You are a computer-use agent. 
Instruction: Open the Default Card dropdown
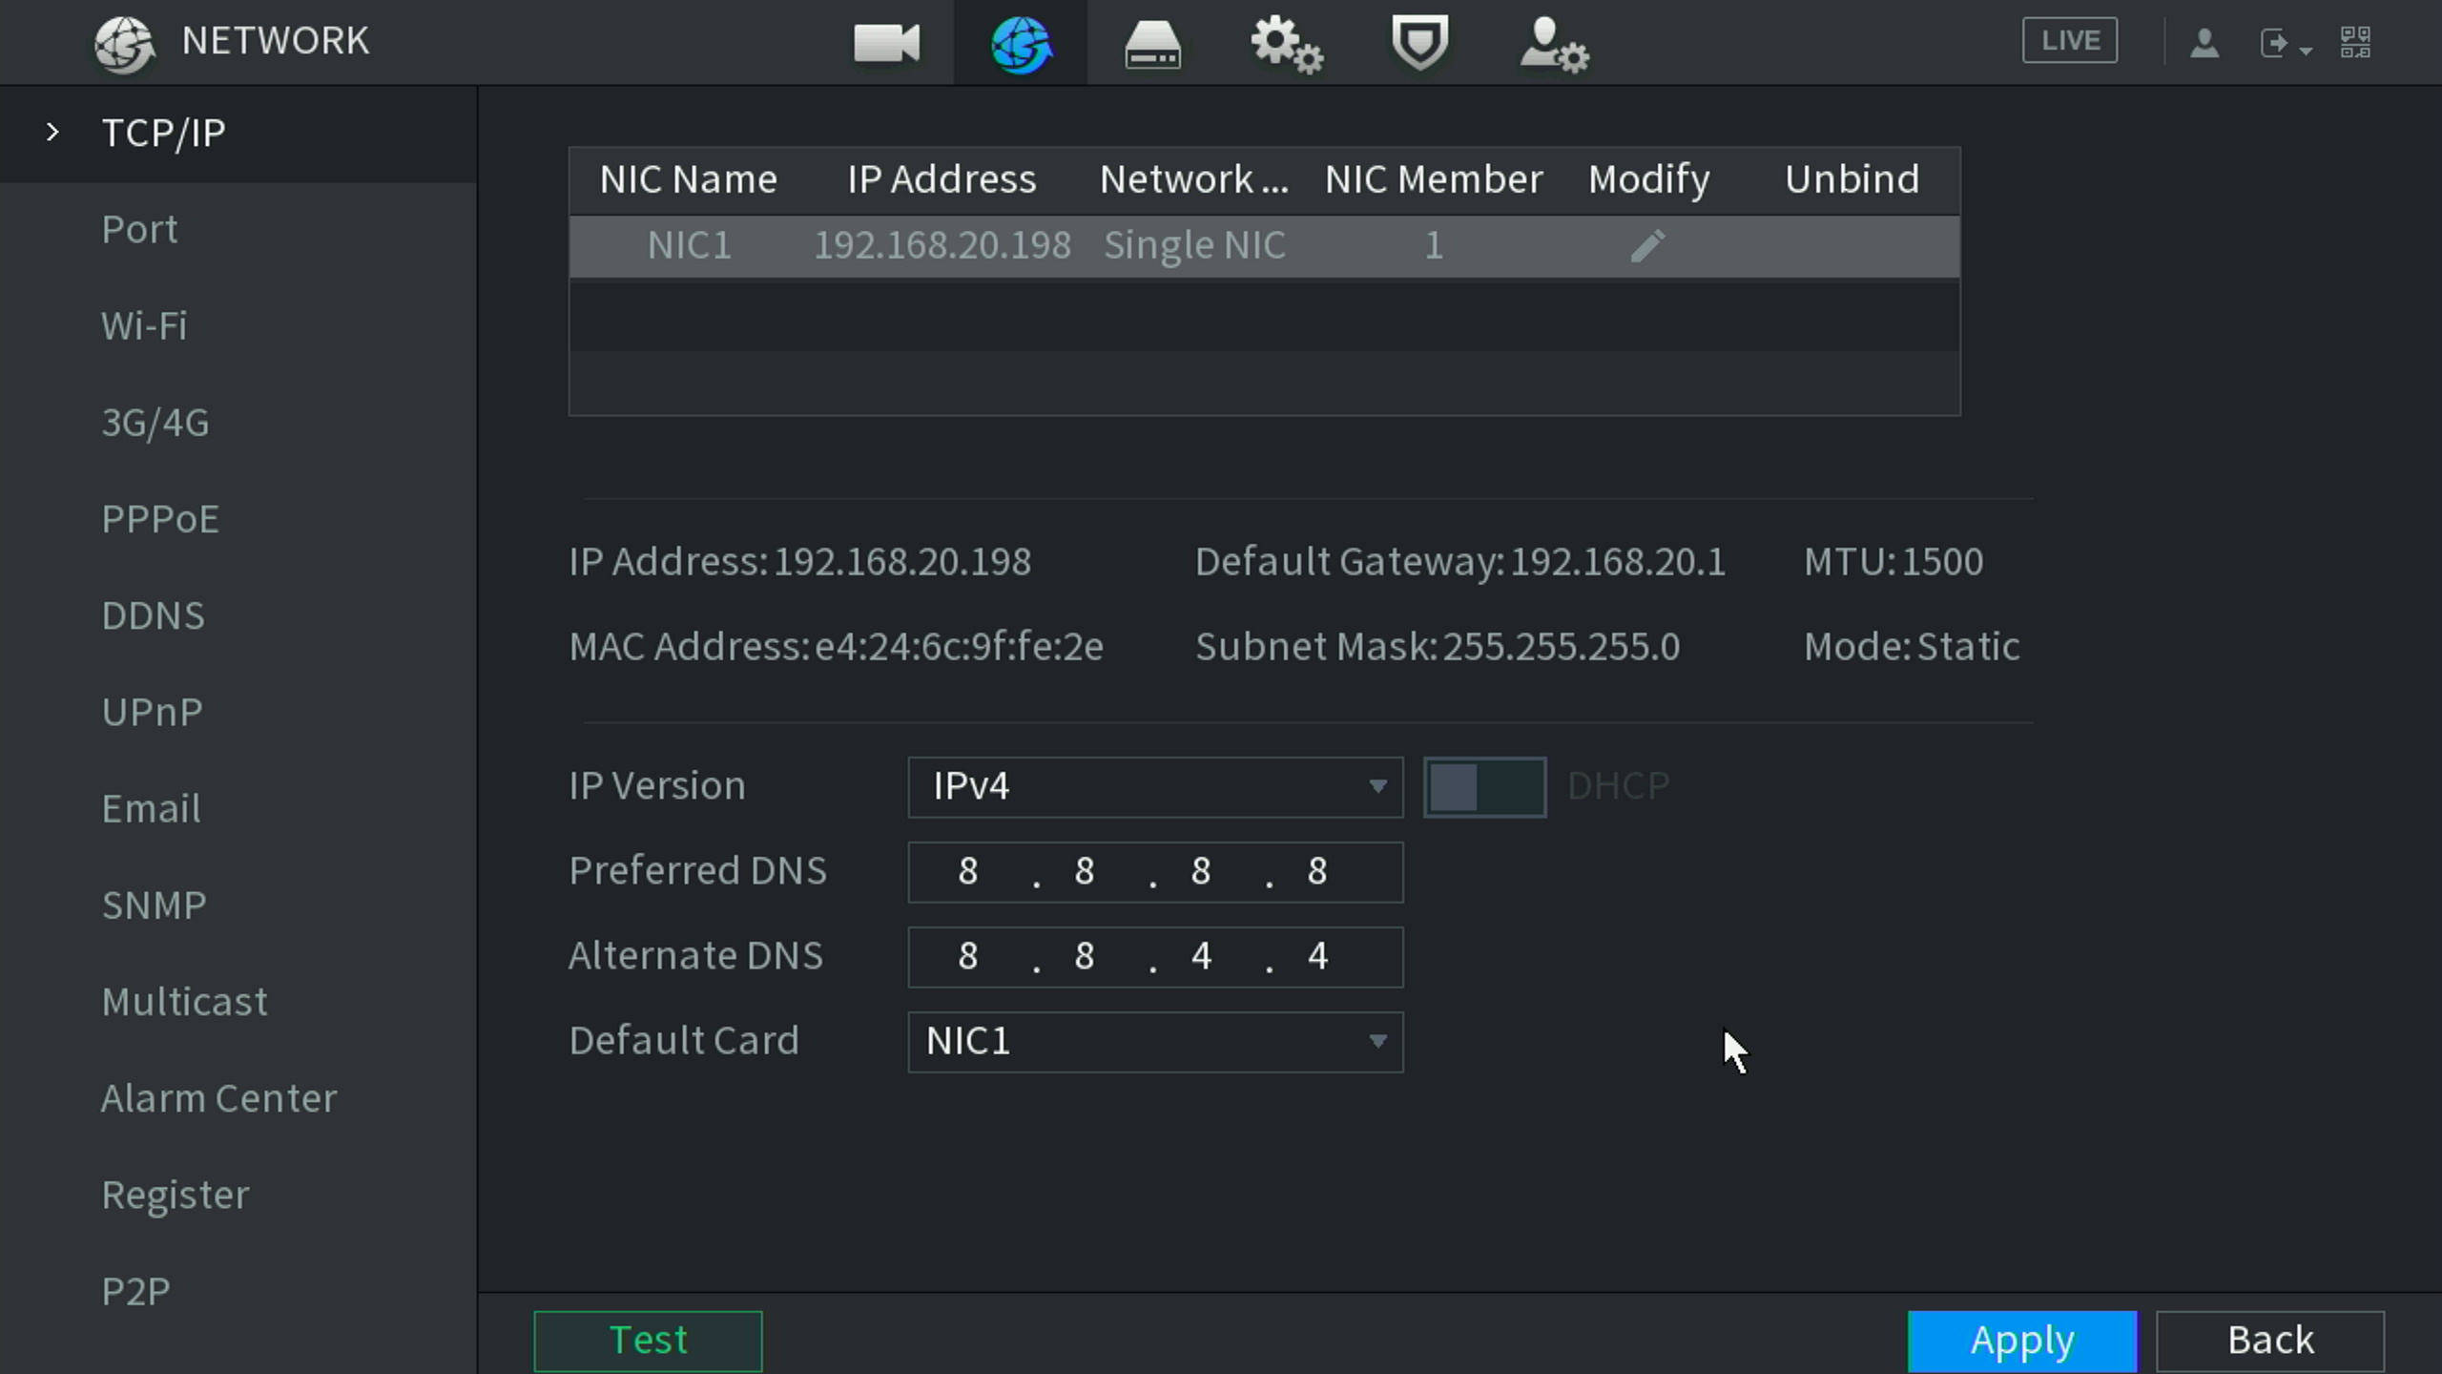tap(1154, 1042)
